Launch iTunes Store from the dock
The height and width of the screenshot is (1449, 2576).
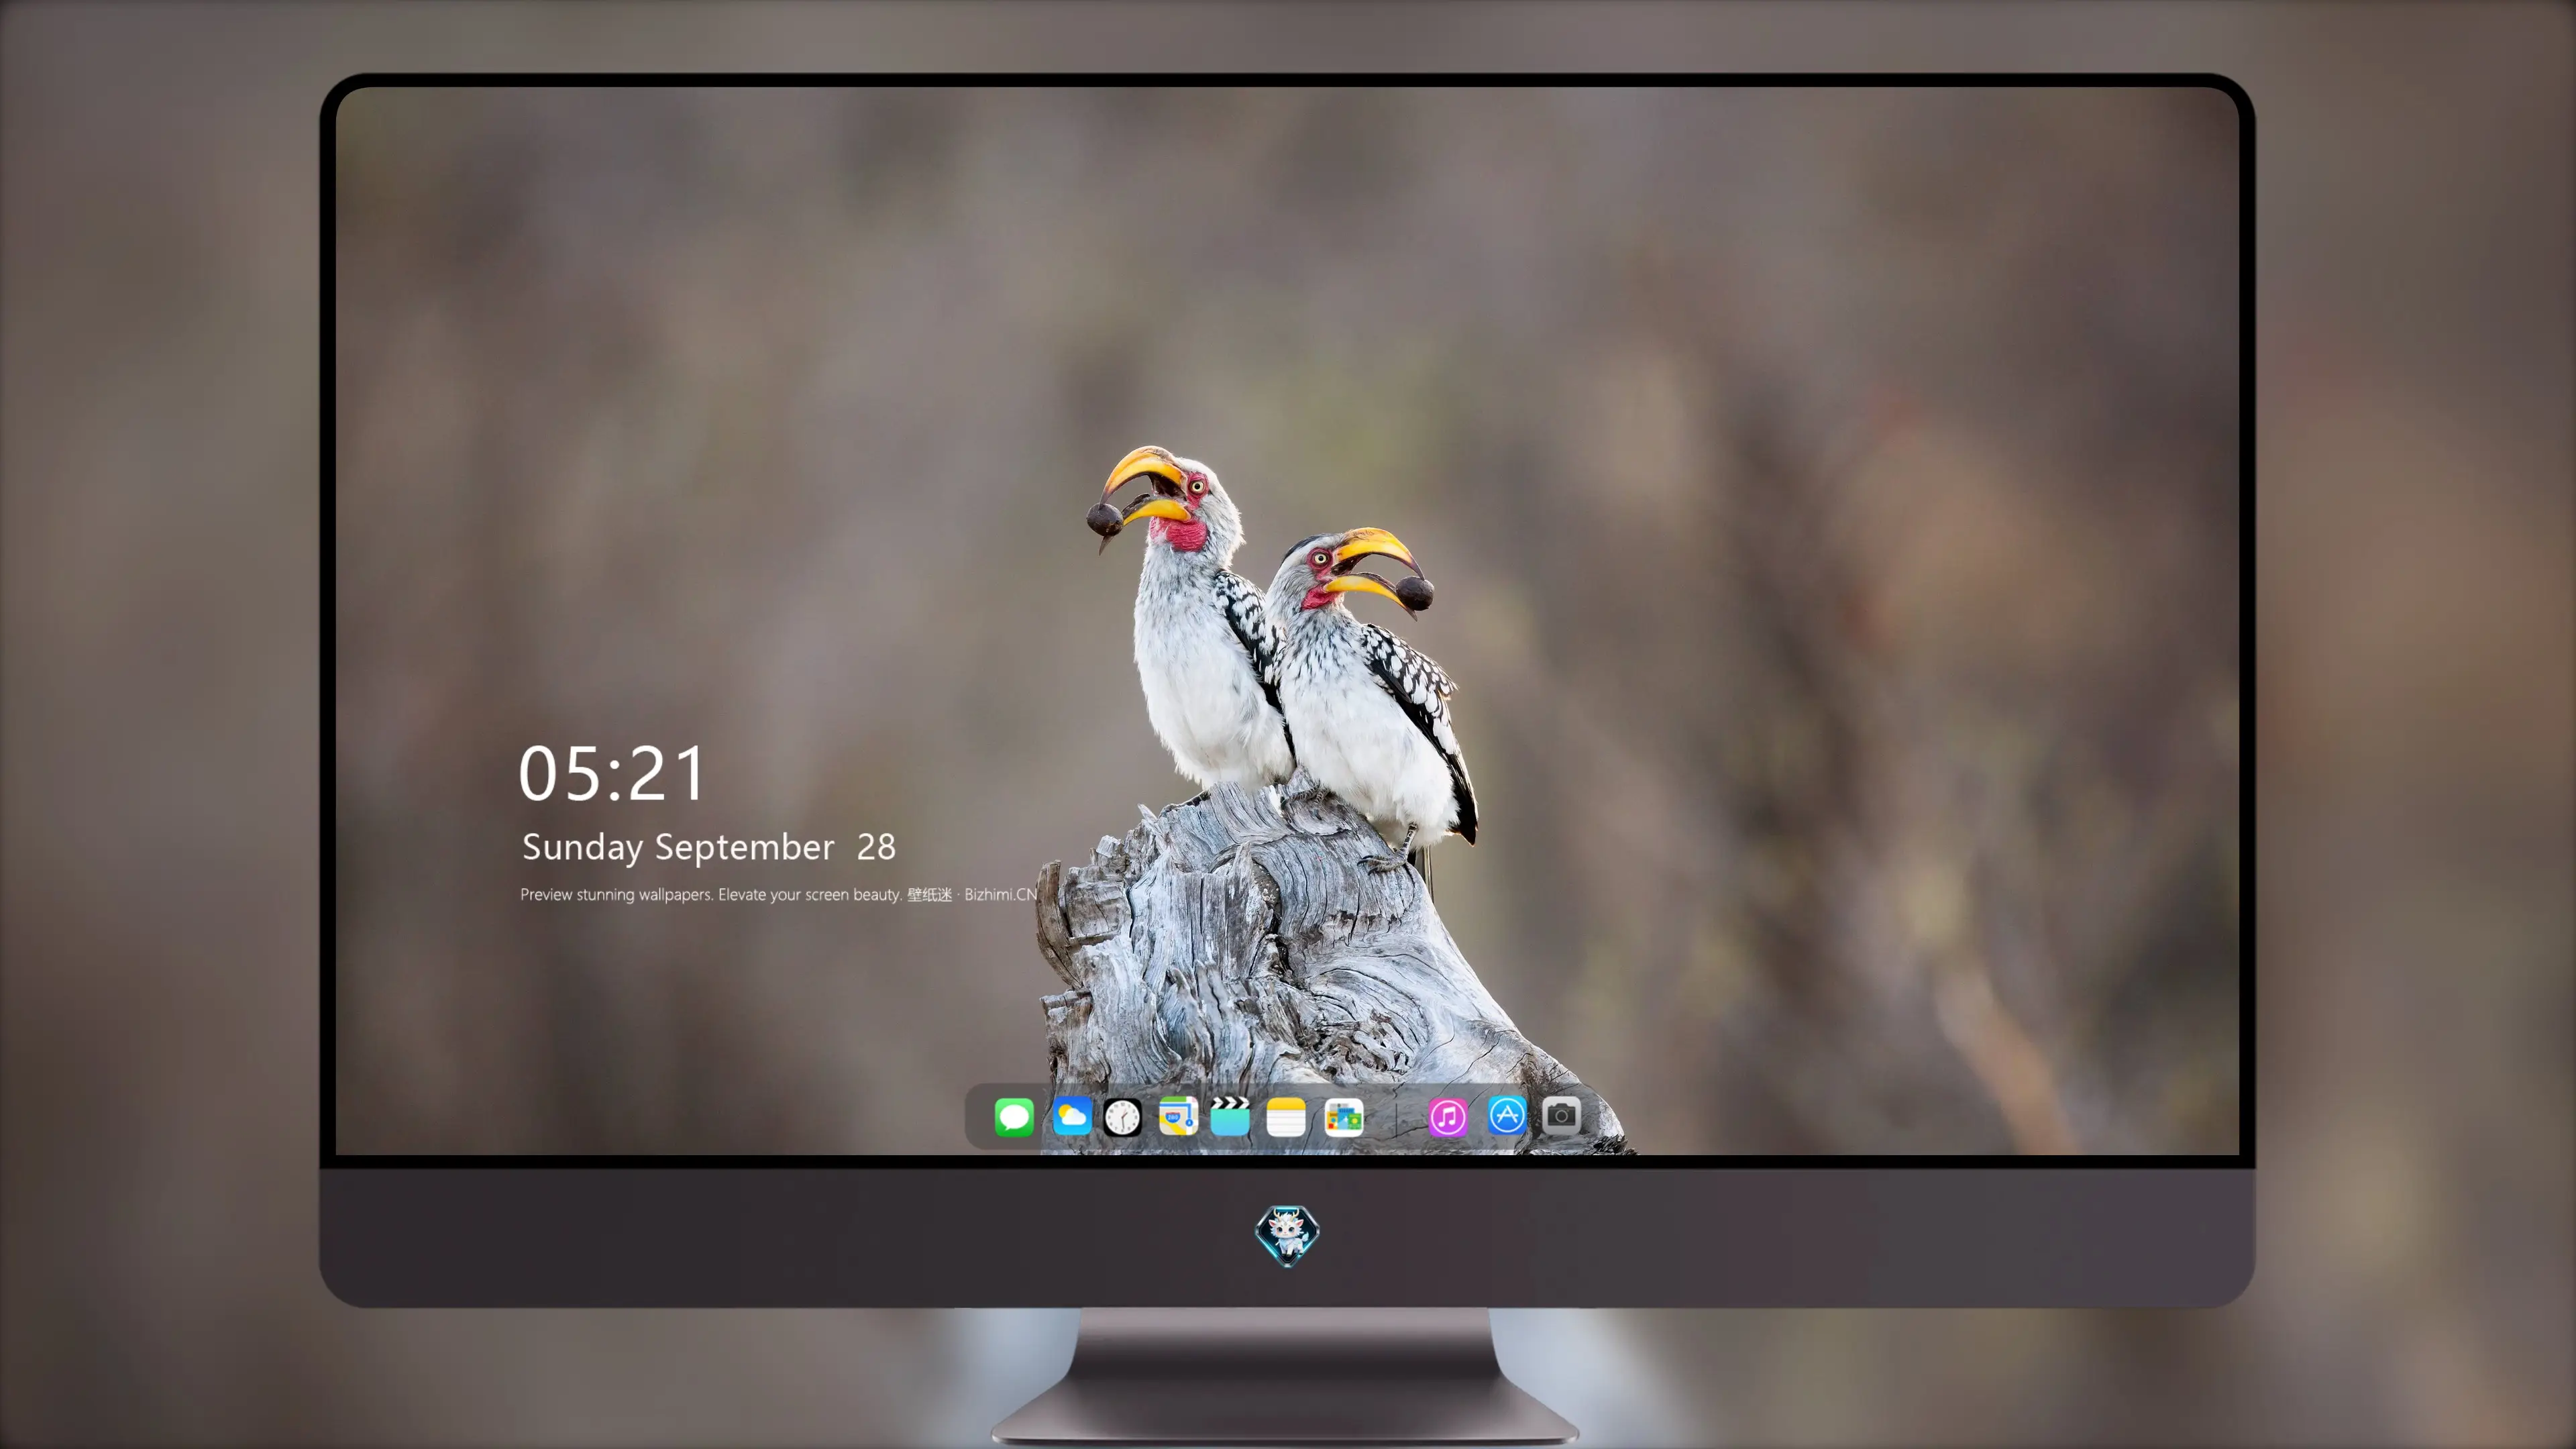coord(1448,1117)
